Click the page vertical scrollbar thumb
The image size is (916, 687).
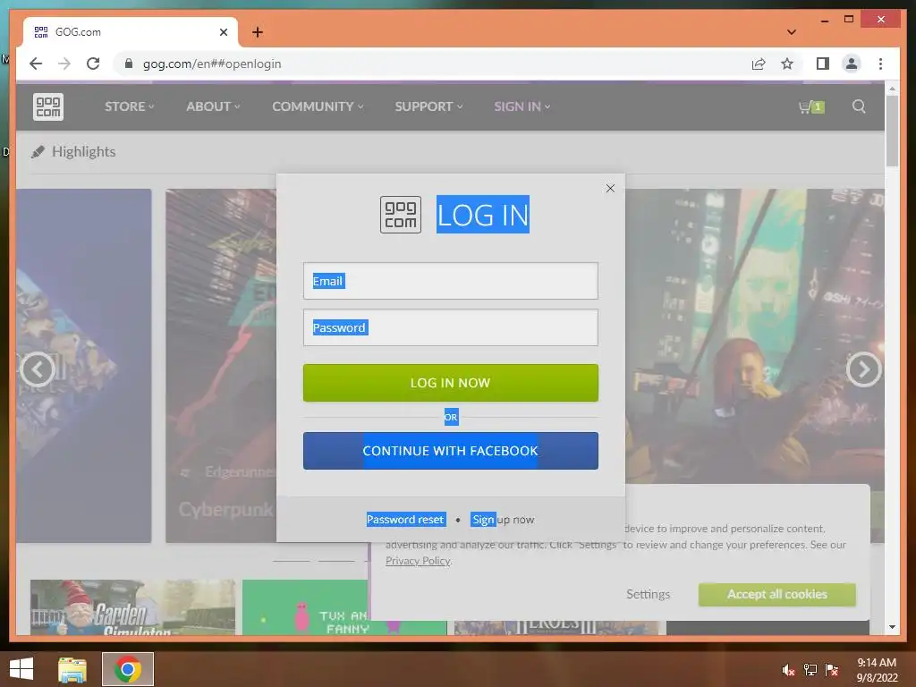(892, 131)
